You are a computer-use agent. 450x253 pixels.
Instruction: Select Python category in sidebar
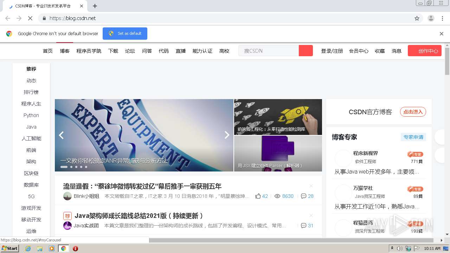[x=31, y=115]
